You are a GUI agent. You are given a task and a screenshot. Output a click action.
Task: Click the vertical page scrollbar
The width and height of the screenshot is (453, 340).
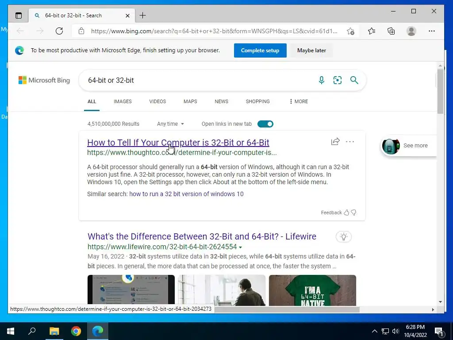pyautogui.click(x=440, y=91)
